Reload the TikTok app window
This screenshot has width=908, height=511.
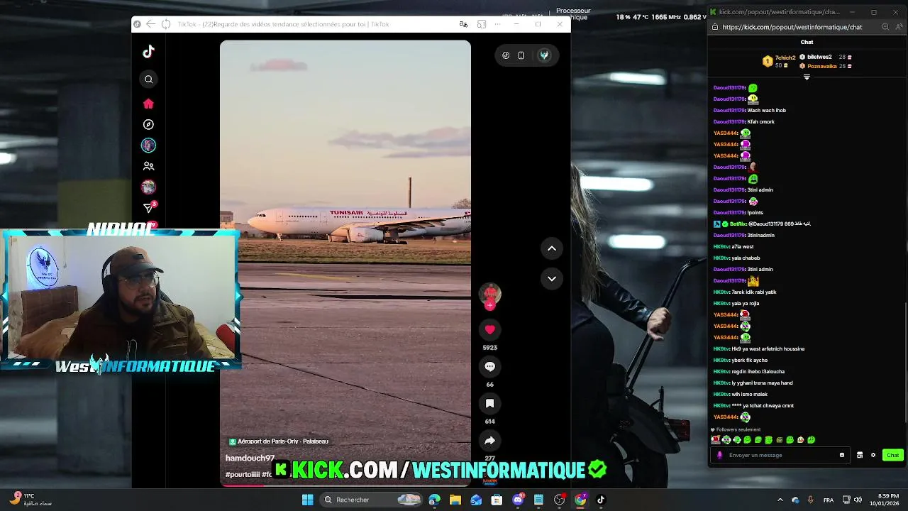tap(166, 24)
